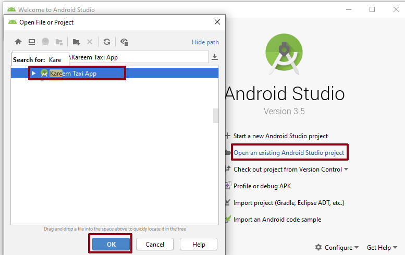
Task: Click the Refresh icon in file toolbar
Action: [x=107, y=42]
